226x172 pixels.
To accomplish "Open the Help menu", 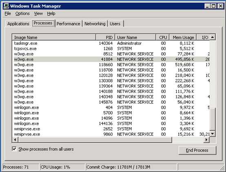I will click(51, 13).
